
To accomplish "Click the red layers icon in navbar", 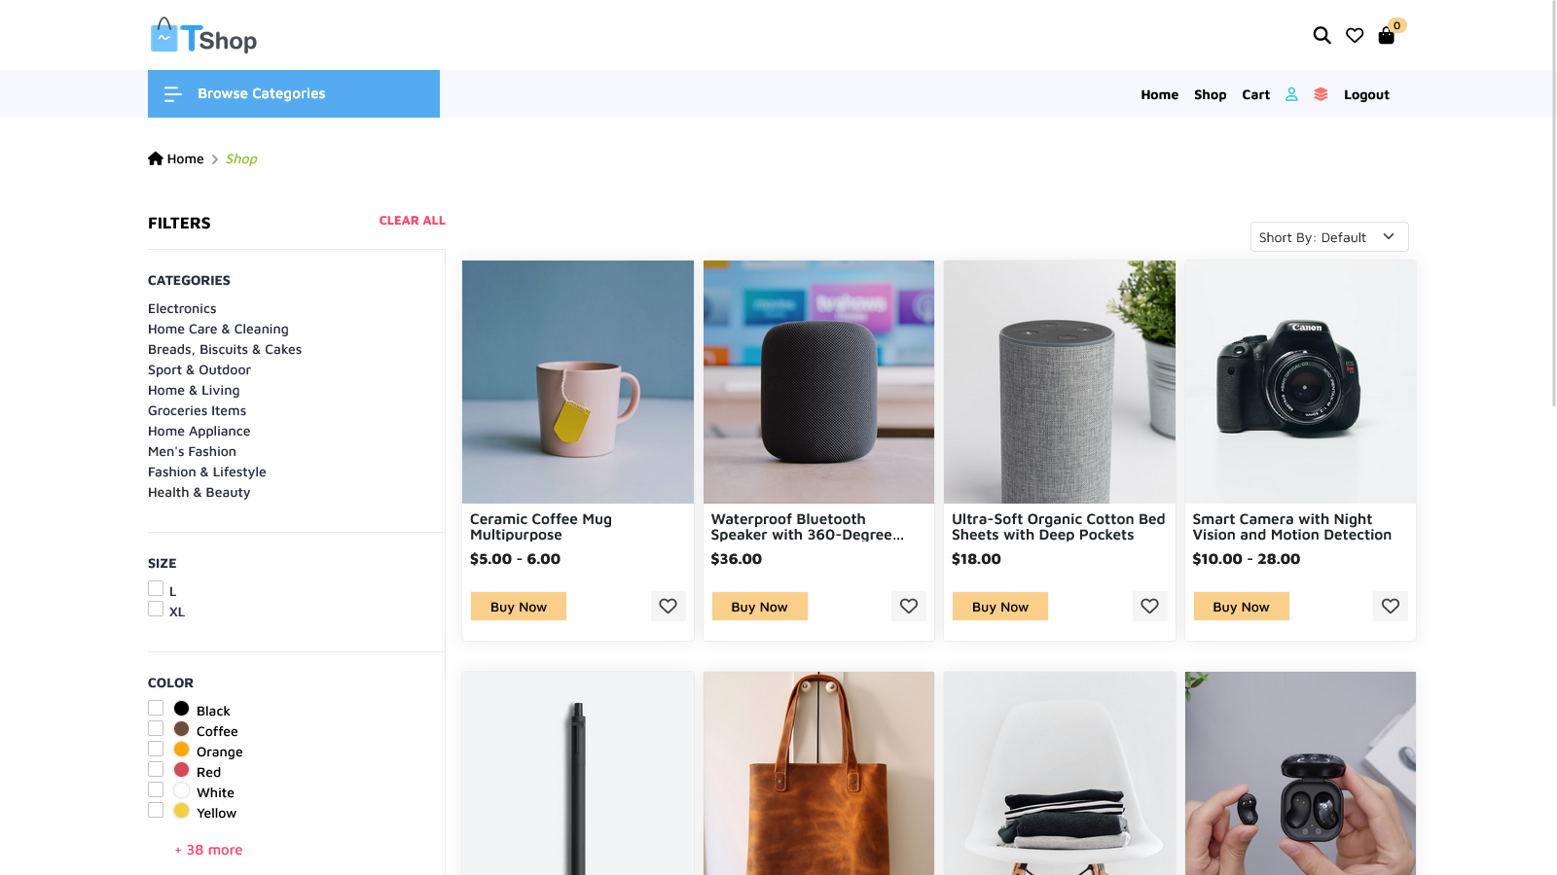I will click(1321, 94).
